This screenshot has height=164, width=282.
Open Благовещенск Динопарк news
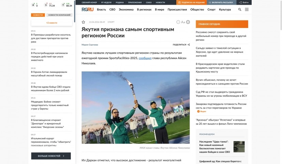pos(47,124)
